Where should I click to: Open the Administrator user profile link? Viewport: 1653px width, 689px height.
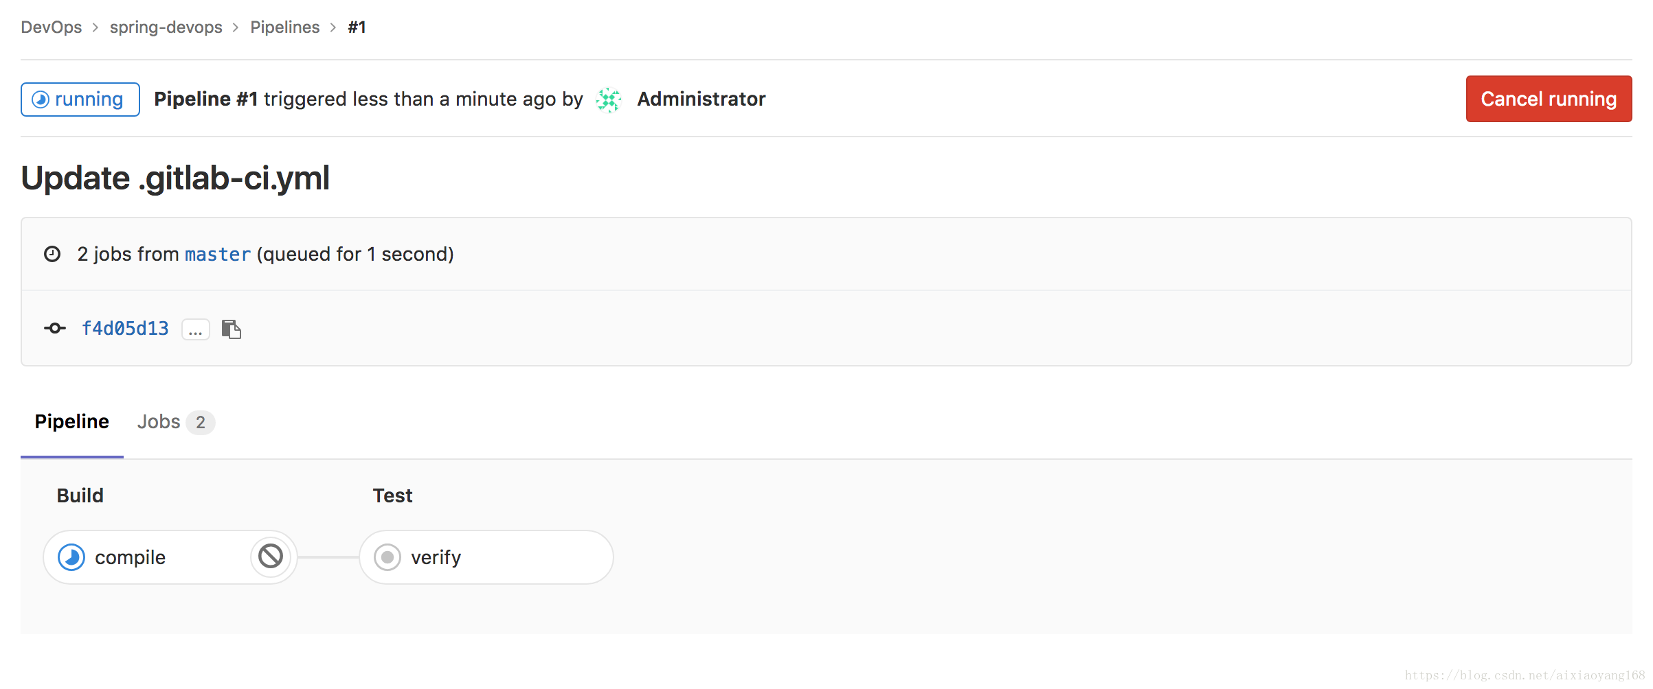701,99
